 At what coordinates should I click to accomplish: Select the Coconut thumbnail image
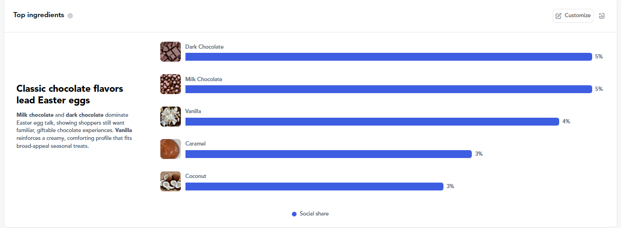pos(171,182)
